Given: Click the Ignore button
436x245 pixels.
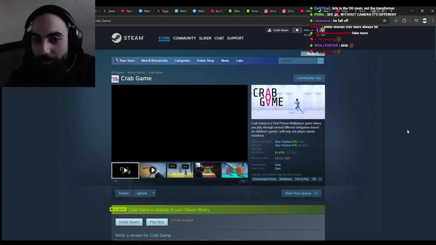Looking at the screenshot, I should pos(142,193).
